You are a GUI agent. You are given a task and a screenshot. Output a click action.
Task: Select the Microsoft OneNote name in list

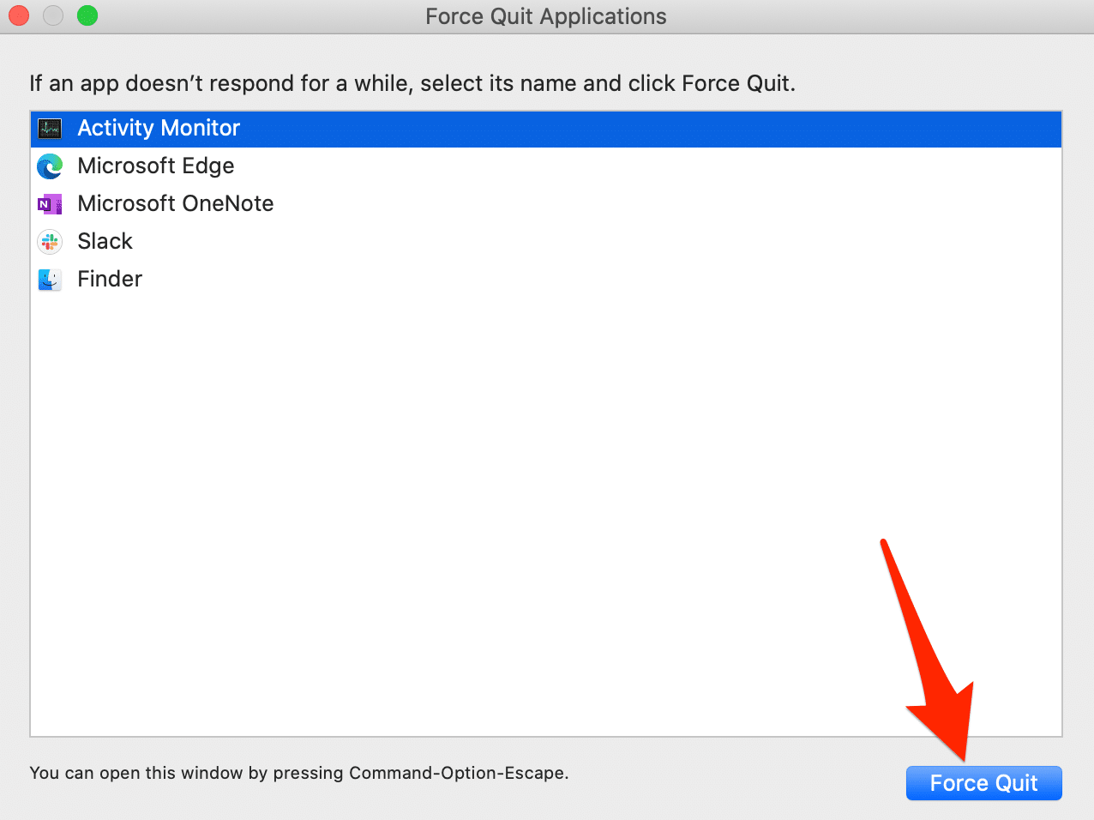coord(175,204)
